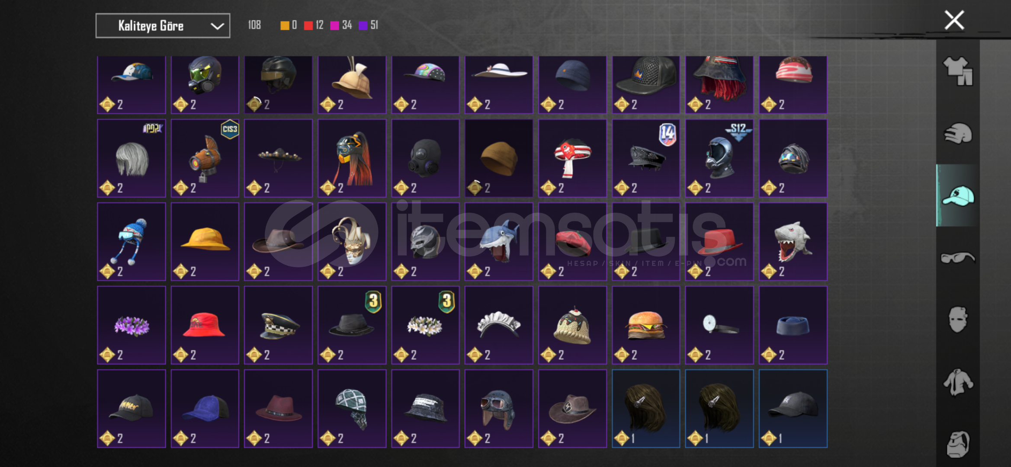Select the cap headwear category tab
Viewport: 1011px width, 467px height.
pos(958,195)
